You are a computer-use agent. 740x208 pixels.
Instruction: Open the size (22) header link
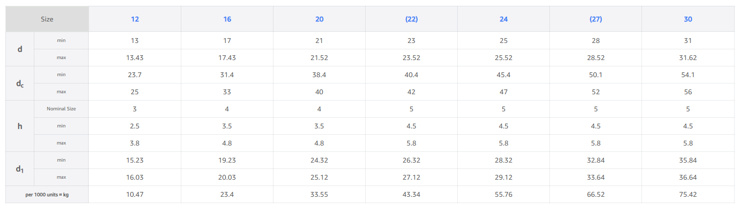pyautogui.click(x=411, y=19)
